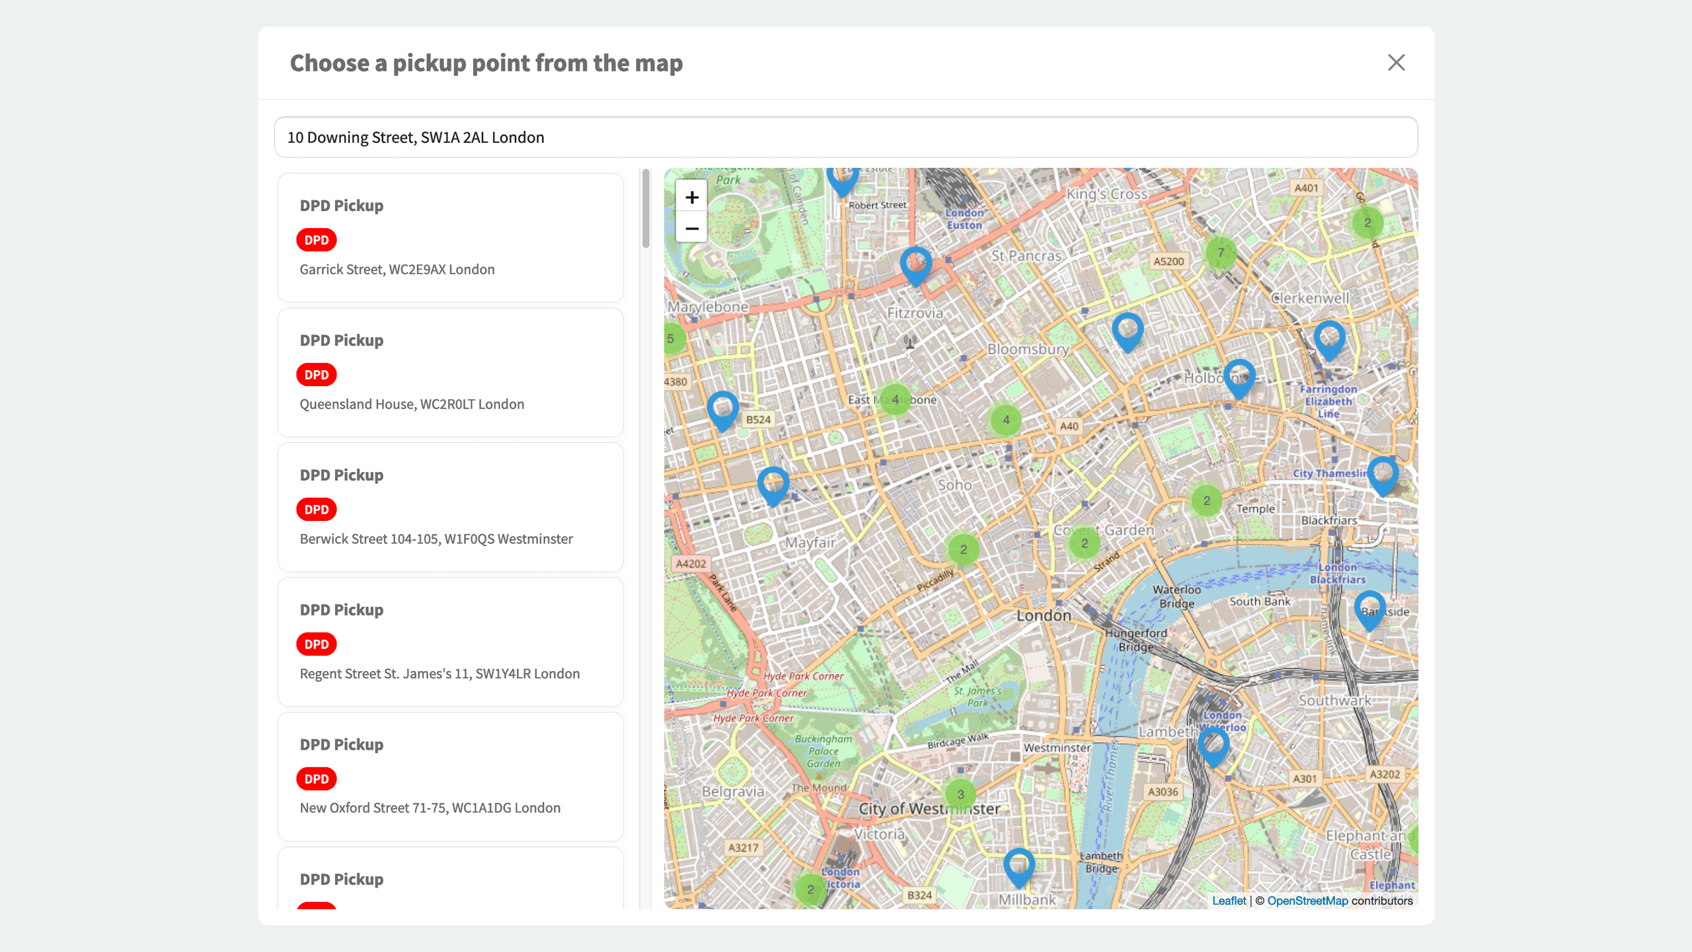The width and height of the screenshot is (1692, 952).
Task: Expand the cluster of 7 near A5200
Action: click(x=1221, y=253)
